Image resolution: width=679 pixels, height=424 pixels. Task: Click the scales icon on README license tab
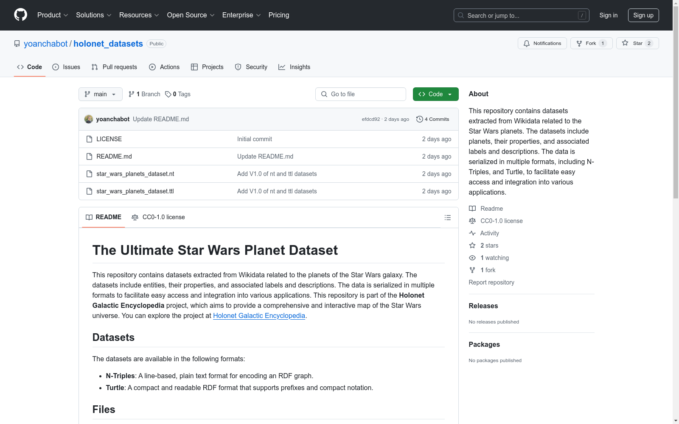[135, 217]
